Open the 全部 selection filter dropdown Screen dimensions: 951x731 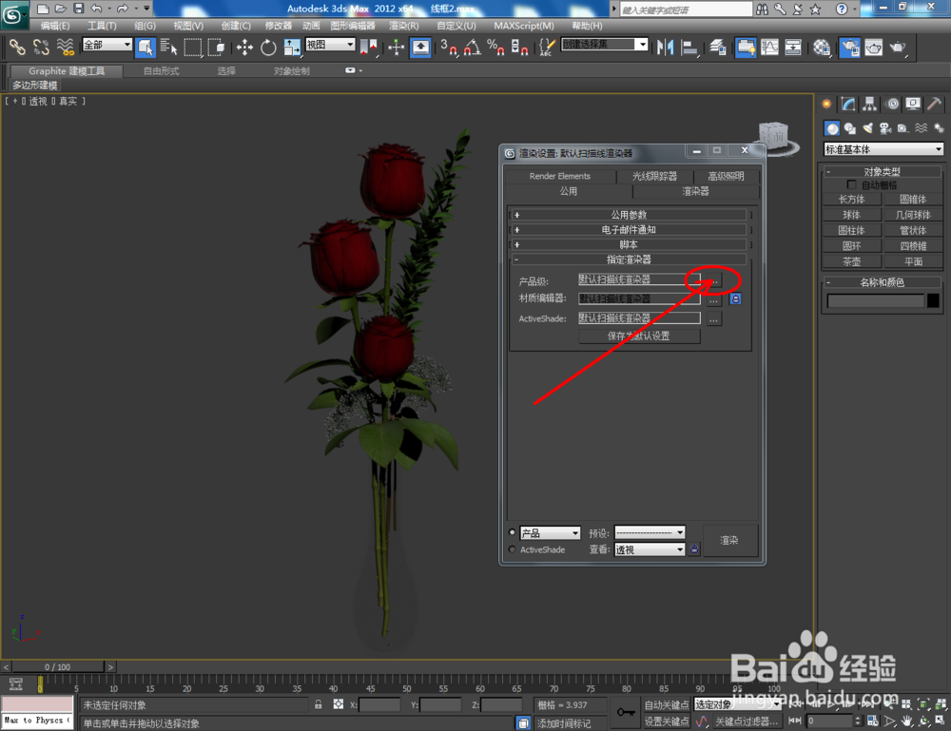point(107,45)
